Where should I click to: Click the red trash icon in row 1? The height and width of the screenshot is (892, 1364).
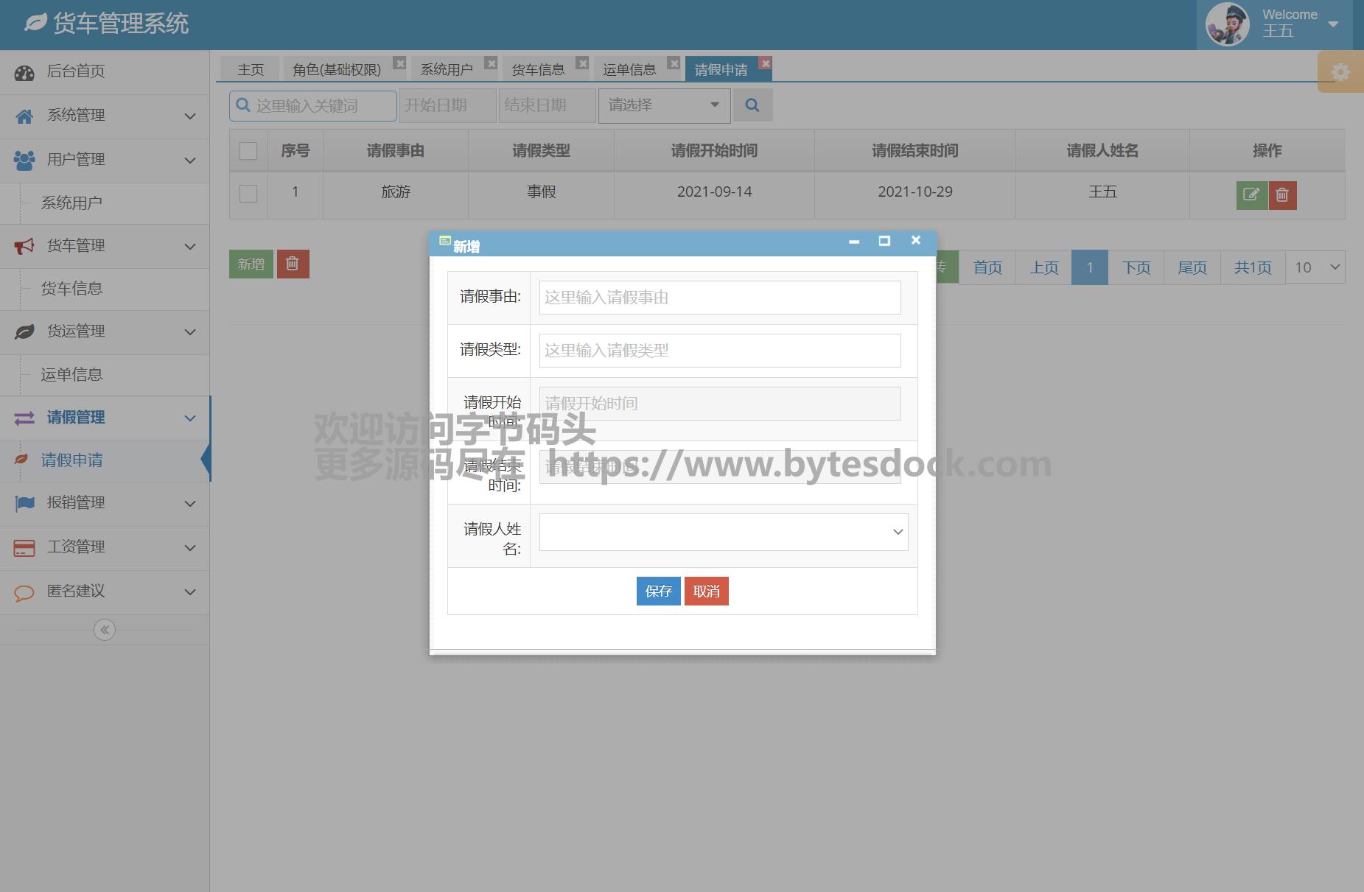point(1282,195)
